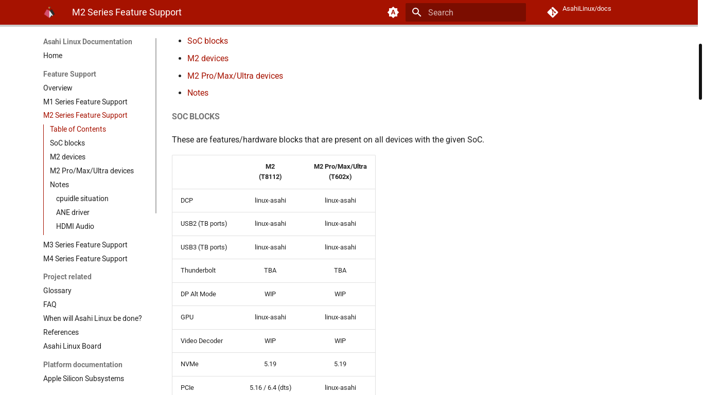The height and width of the screenshot is (395, 703).
Task: Go to Home in the sidebar
Action: 52,56
